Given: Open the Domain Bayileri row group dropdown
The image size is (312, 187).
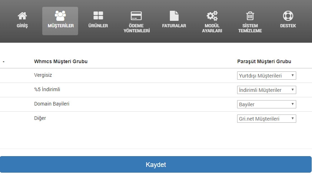Looking at the screenshot, I should coord(267,104).
